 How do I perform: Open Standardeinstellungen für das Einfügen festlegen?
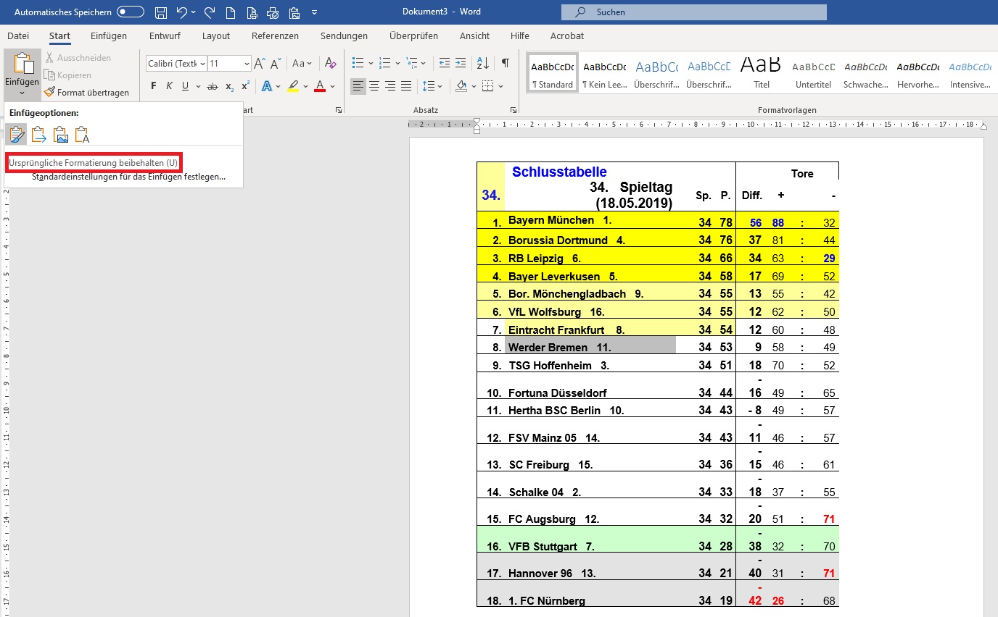coord(128,177)
